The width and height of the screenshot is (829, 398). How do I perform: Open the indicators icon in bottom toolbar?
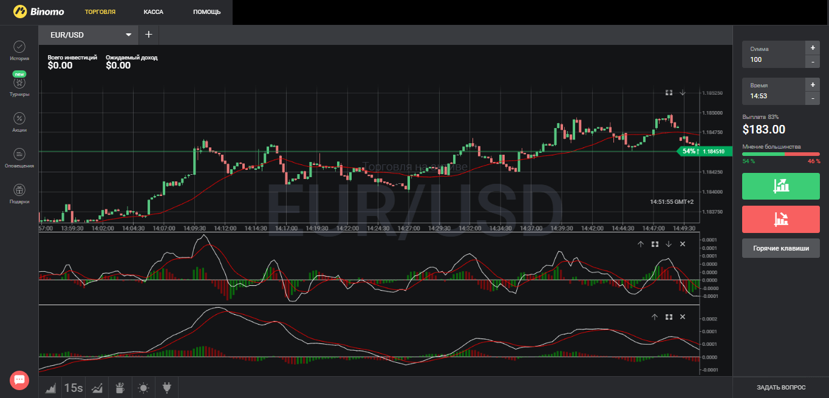[97, 387]
